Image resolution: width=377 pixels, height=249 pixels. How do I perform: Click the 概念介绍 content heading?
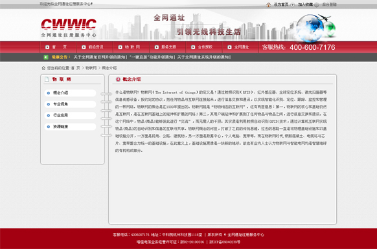coord(131,80)
